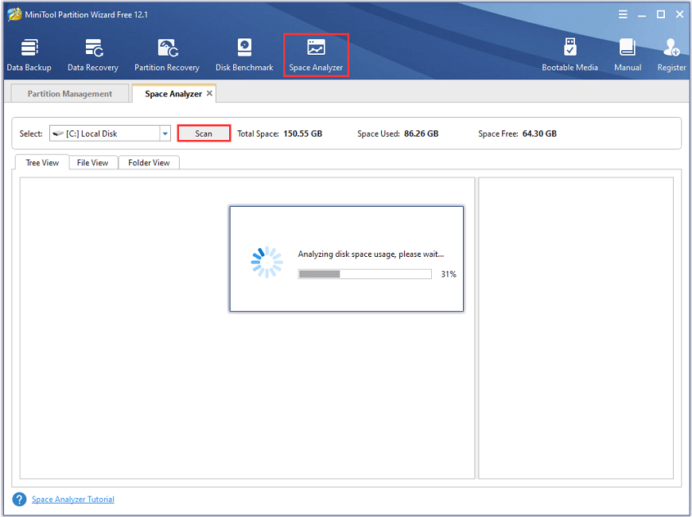Launch the Data Recovery feature
Viewport: 692px width, 517px height.
[x=93, y=55]
